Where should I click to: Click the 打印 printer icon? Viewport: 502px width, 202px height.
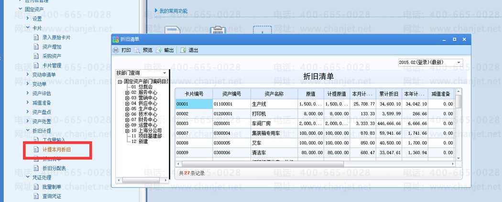click(x=116, y=50)
